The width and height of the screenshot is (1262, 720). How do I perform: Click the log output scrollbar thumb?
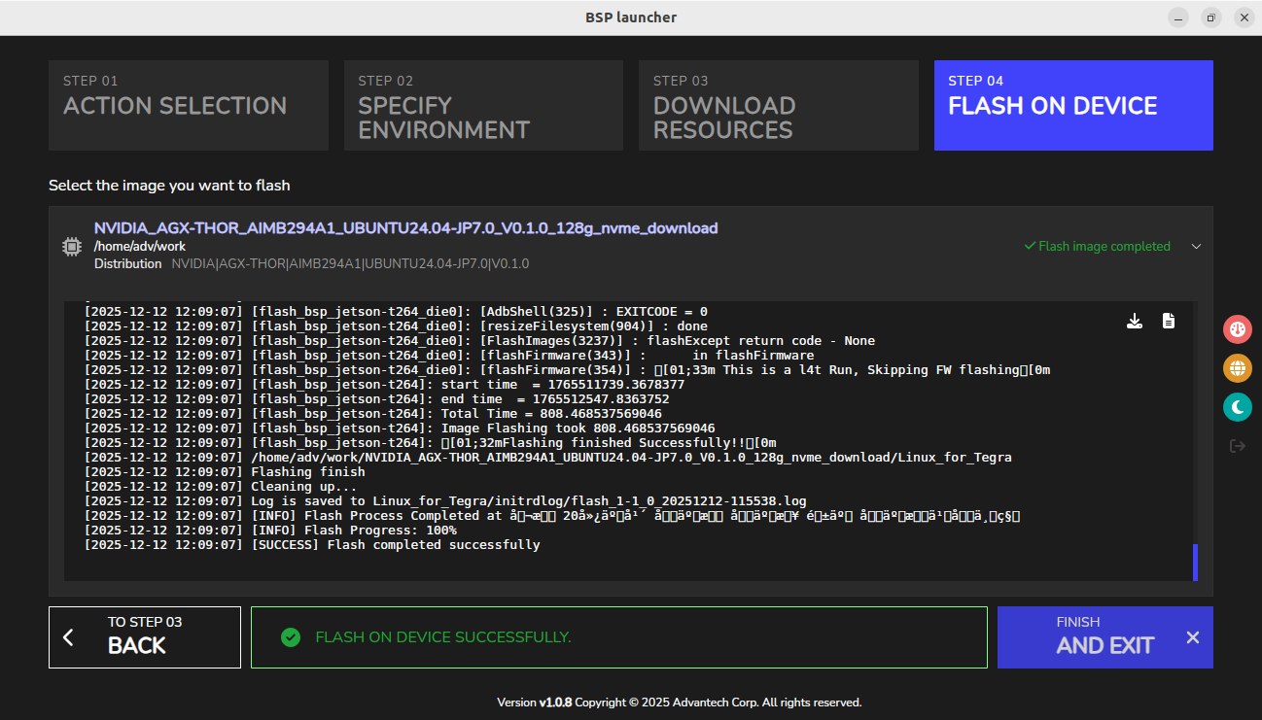point(1195,563)
